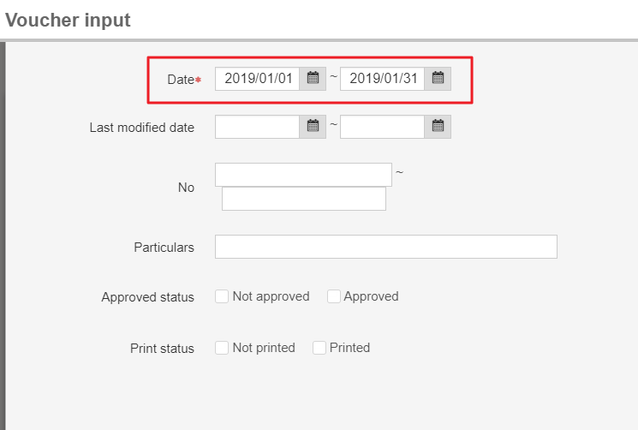Click the required Date label
The width and height of the screenshot is (638, 430).
[x=182, y=80]
